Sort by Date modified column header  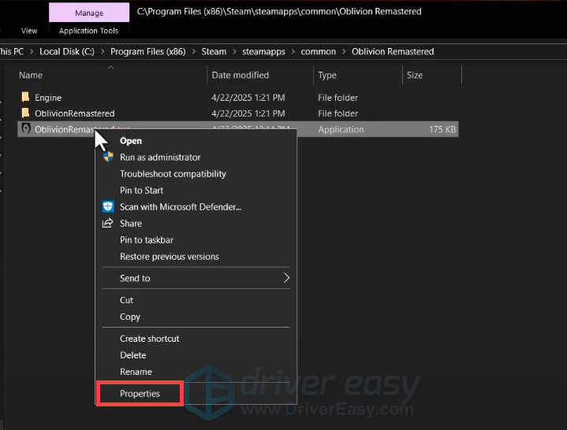point(240,76)
